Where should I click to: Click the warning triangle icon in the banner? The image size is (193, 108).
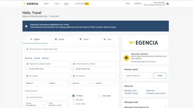point(26,26)
